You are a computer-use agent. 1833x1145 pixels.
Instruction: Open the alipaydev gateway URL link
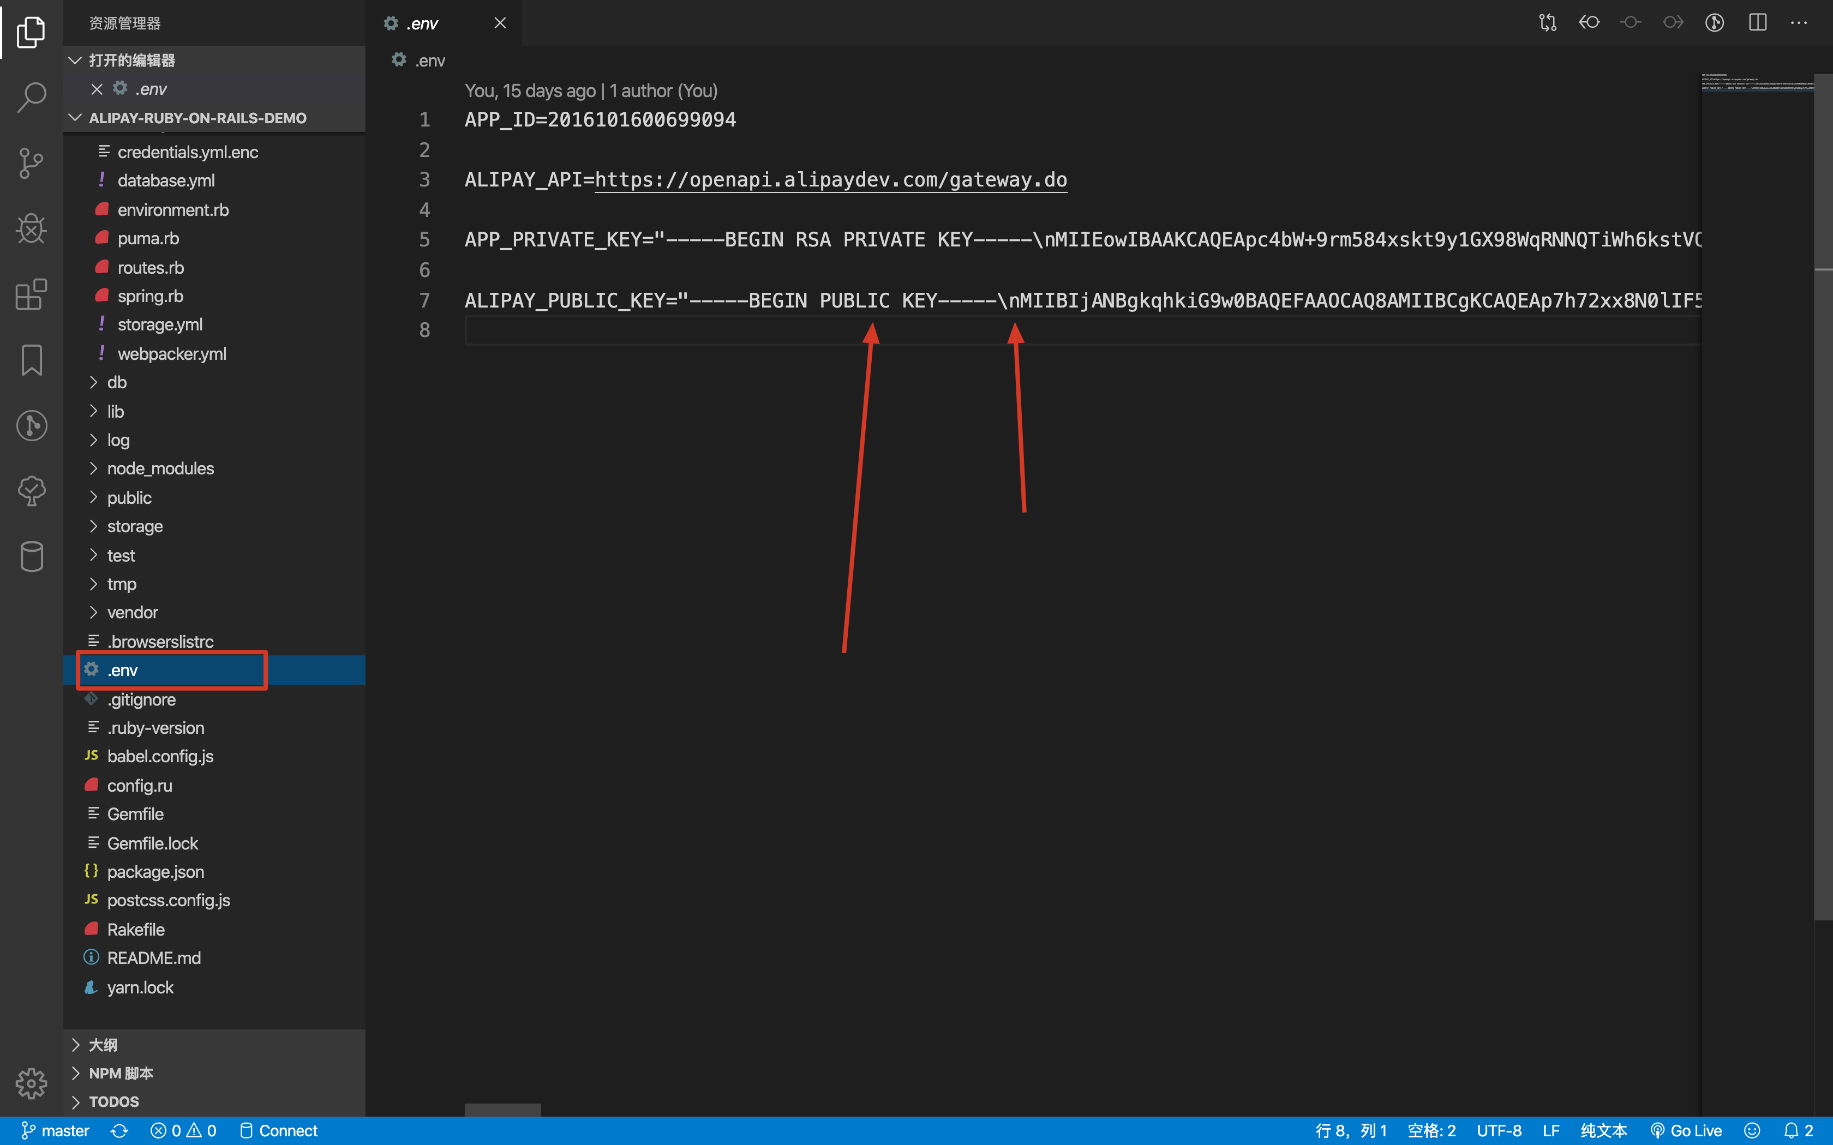tap(830, 180)
